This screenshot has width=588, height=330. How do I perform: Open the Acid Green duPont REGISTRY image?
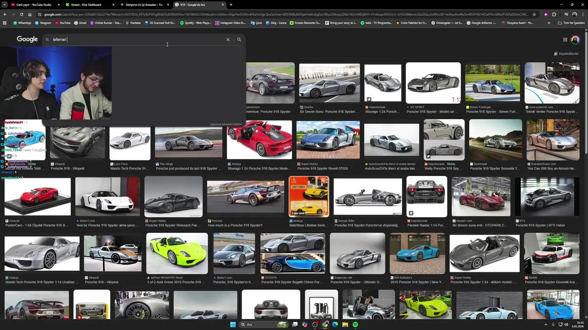click(x=177, y=253)
